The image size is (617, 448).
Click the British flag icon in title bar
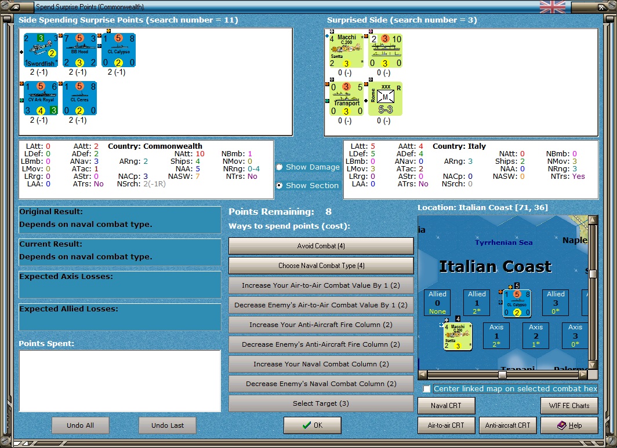[553, 7]
